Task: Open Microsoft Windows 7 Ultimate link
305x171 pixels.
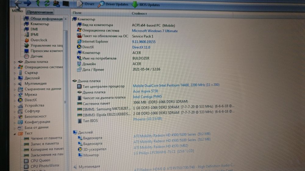Action: pyautogui.click(x=155, y=31)
